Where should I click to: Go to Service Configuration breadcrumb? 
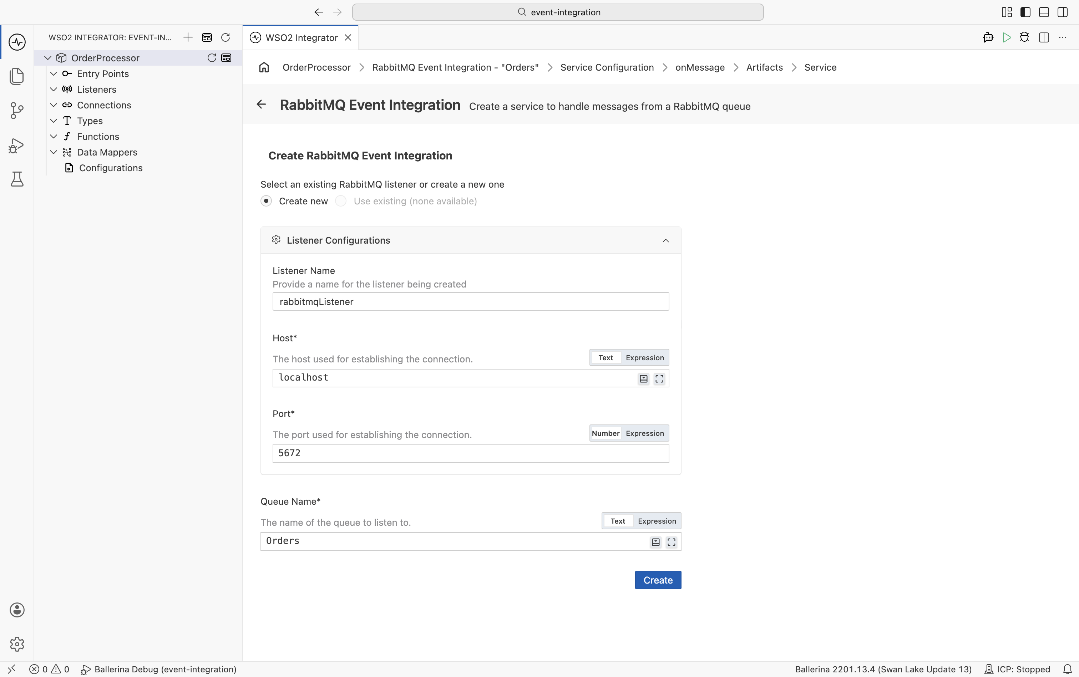(607, 67)
